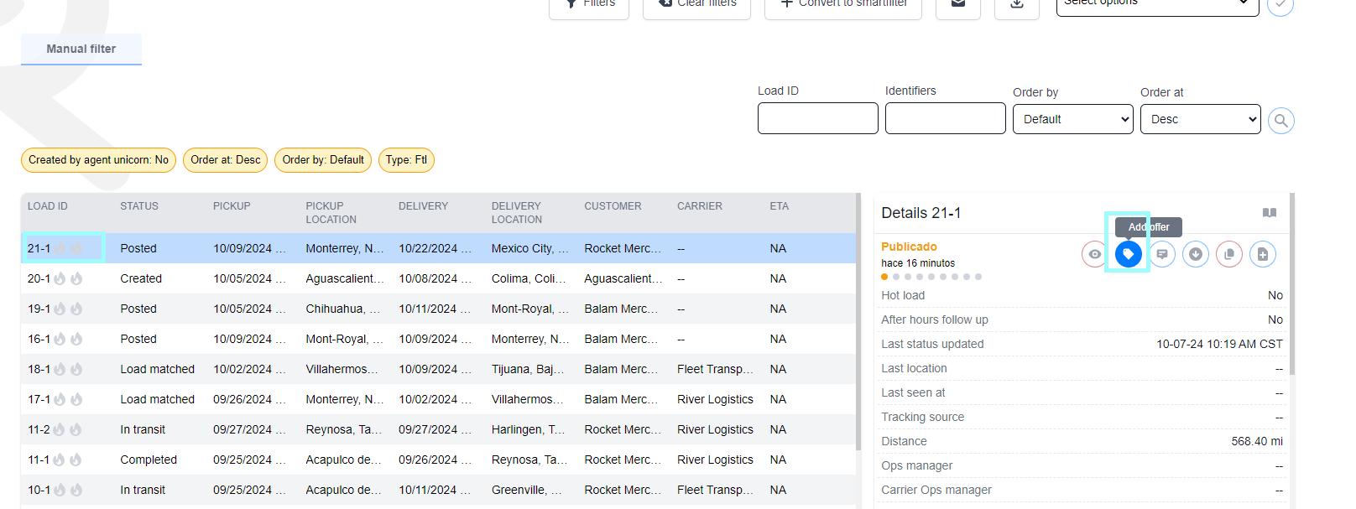Screen dimensions: 1356x509
Task: Click 'Last status updated' timestamp value
Action: 1219,344
